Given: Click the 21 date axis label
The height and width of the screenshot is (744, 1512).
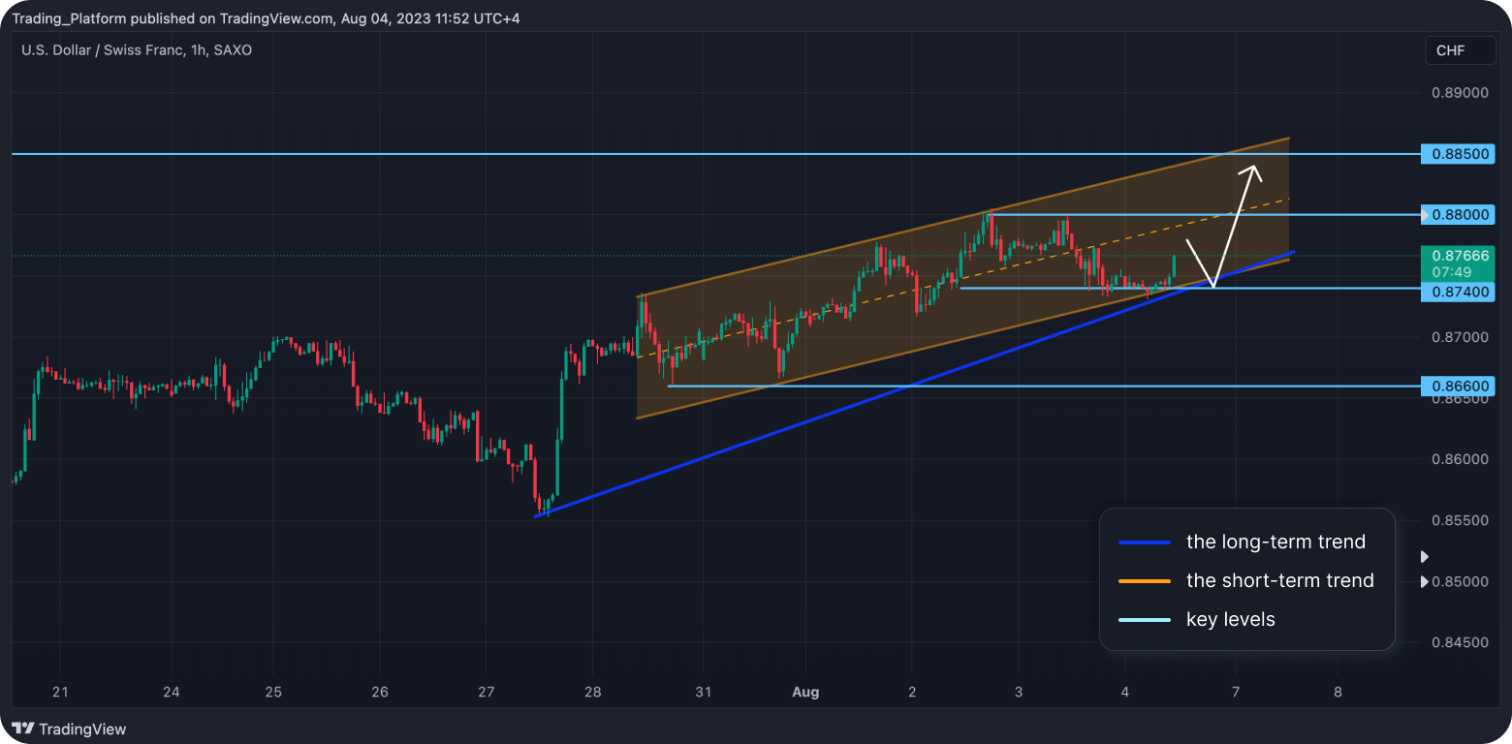Looking at the screenshot, I should (60, 692).
